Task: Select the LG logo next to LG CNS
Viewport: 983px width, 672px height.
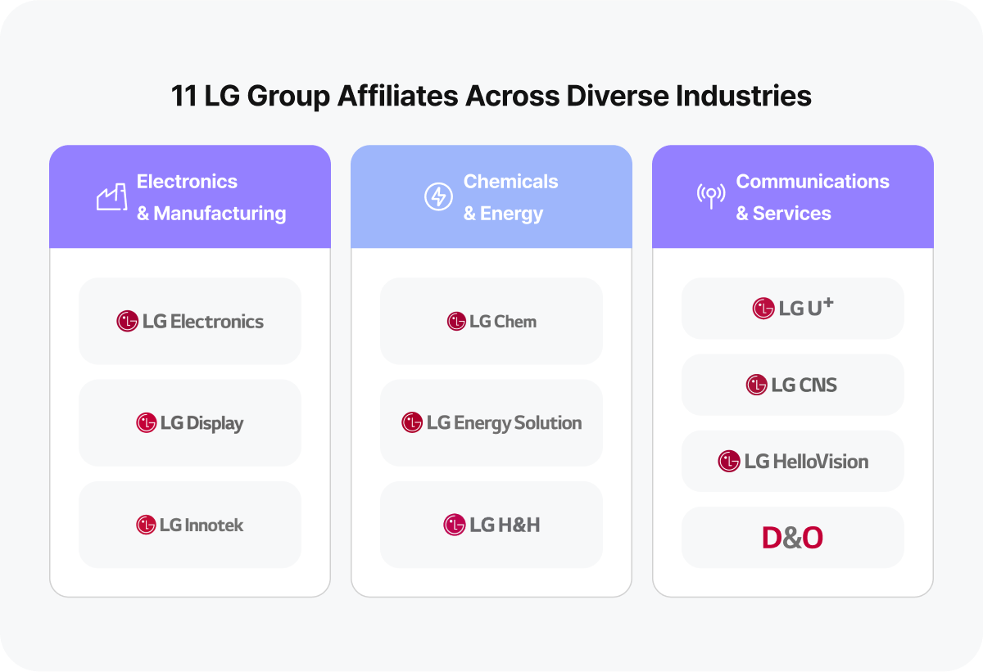Action: pos(757,385)
